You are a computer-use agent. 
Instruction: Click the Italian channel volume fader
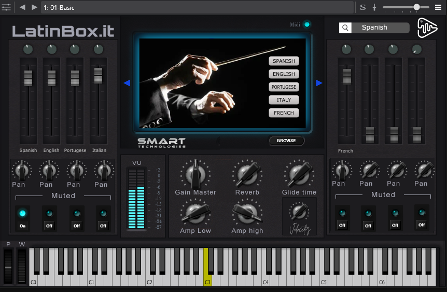click(99, 75)
